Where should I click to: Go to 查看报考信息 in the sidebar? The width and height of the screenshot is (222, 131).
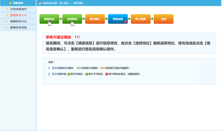coord(18,27)
